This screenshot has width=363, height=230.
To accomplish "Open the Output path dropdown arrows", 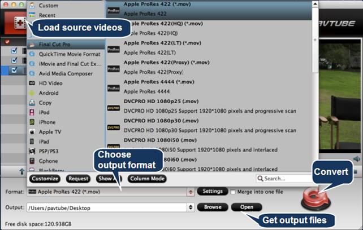I will click(191, 207).
